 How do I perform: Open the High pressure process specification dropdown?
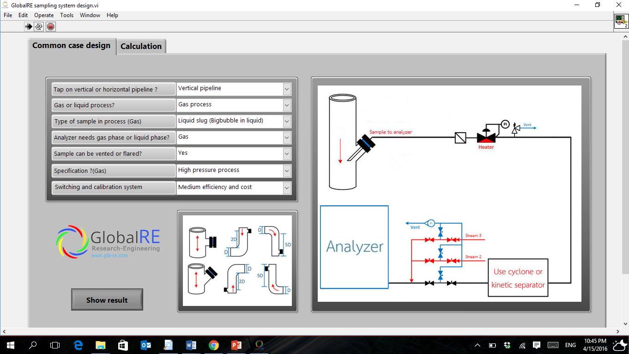point(287,171)
